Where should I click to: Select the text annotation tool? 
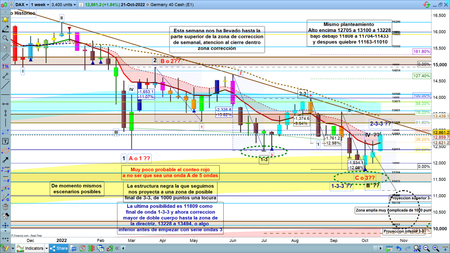click(x=6, y=141)
